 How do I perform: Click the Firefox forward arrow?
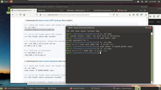(x=17, y=15)
